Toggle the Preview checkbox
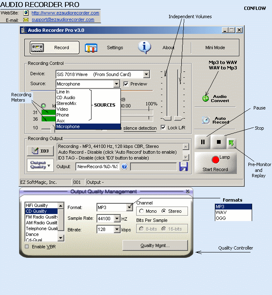Viewport: 272px width, 295px height. (x=126, y=84)
